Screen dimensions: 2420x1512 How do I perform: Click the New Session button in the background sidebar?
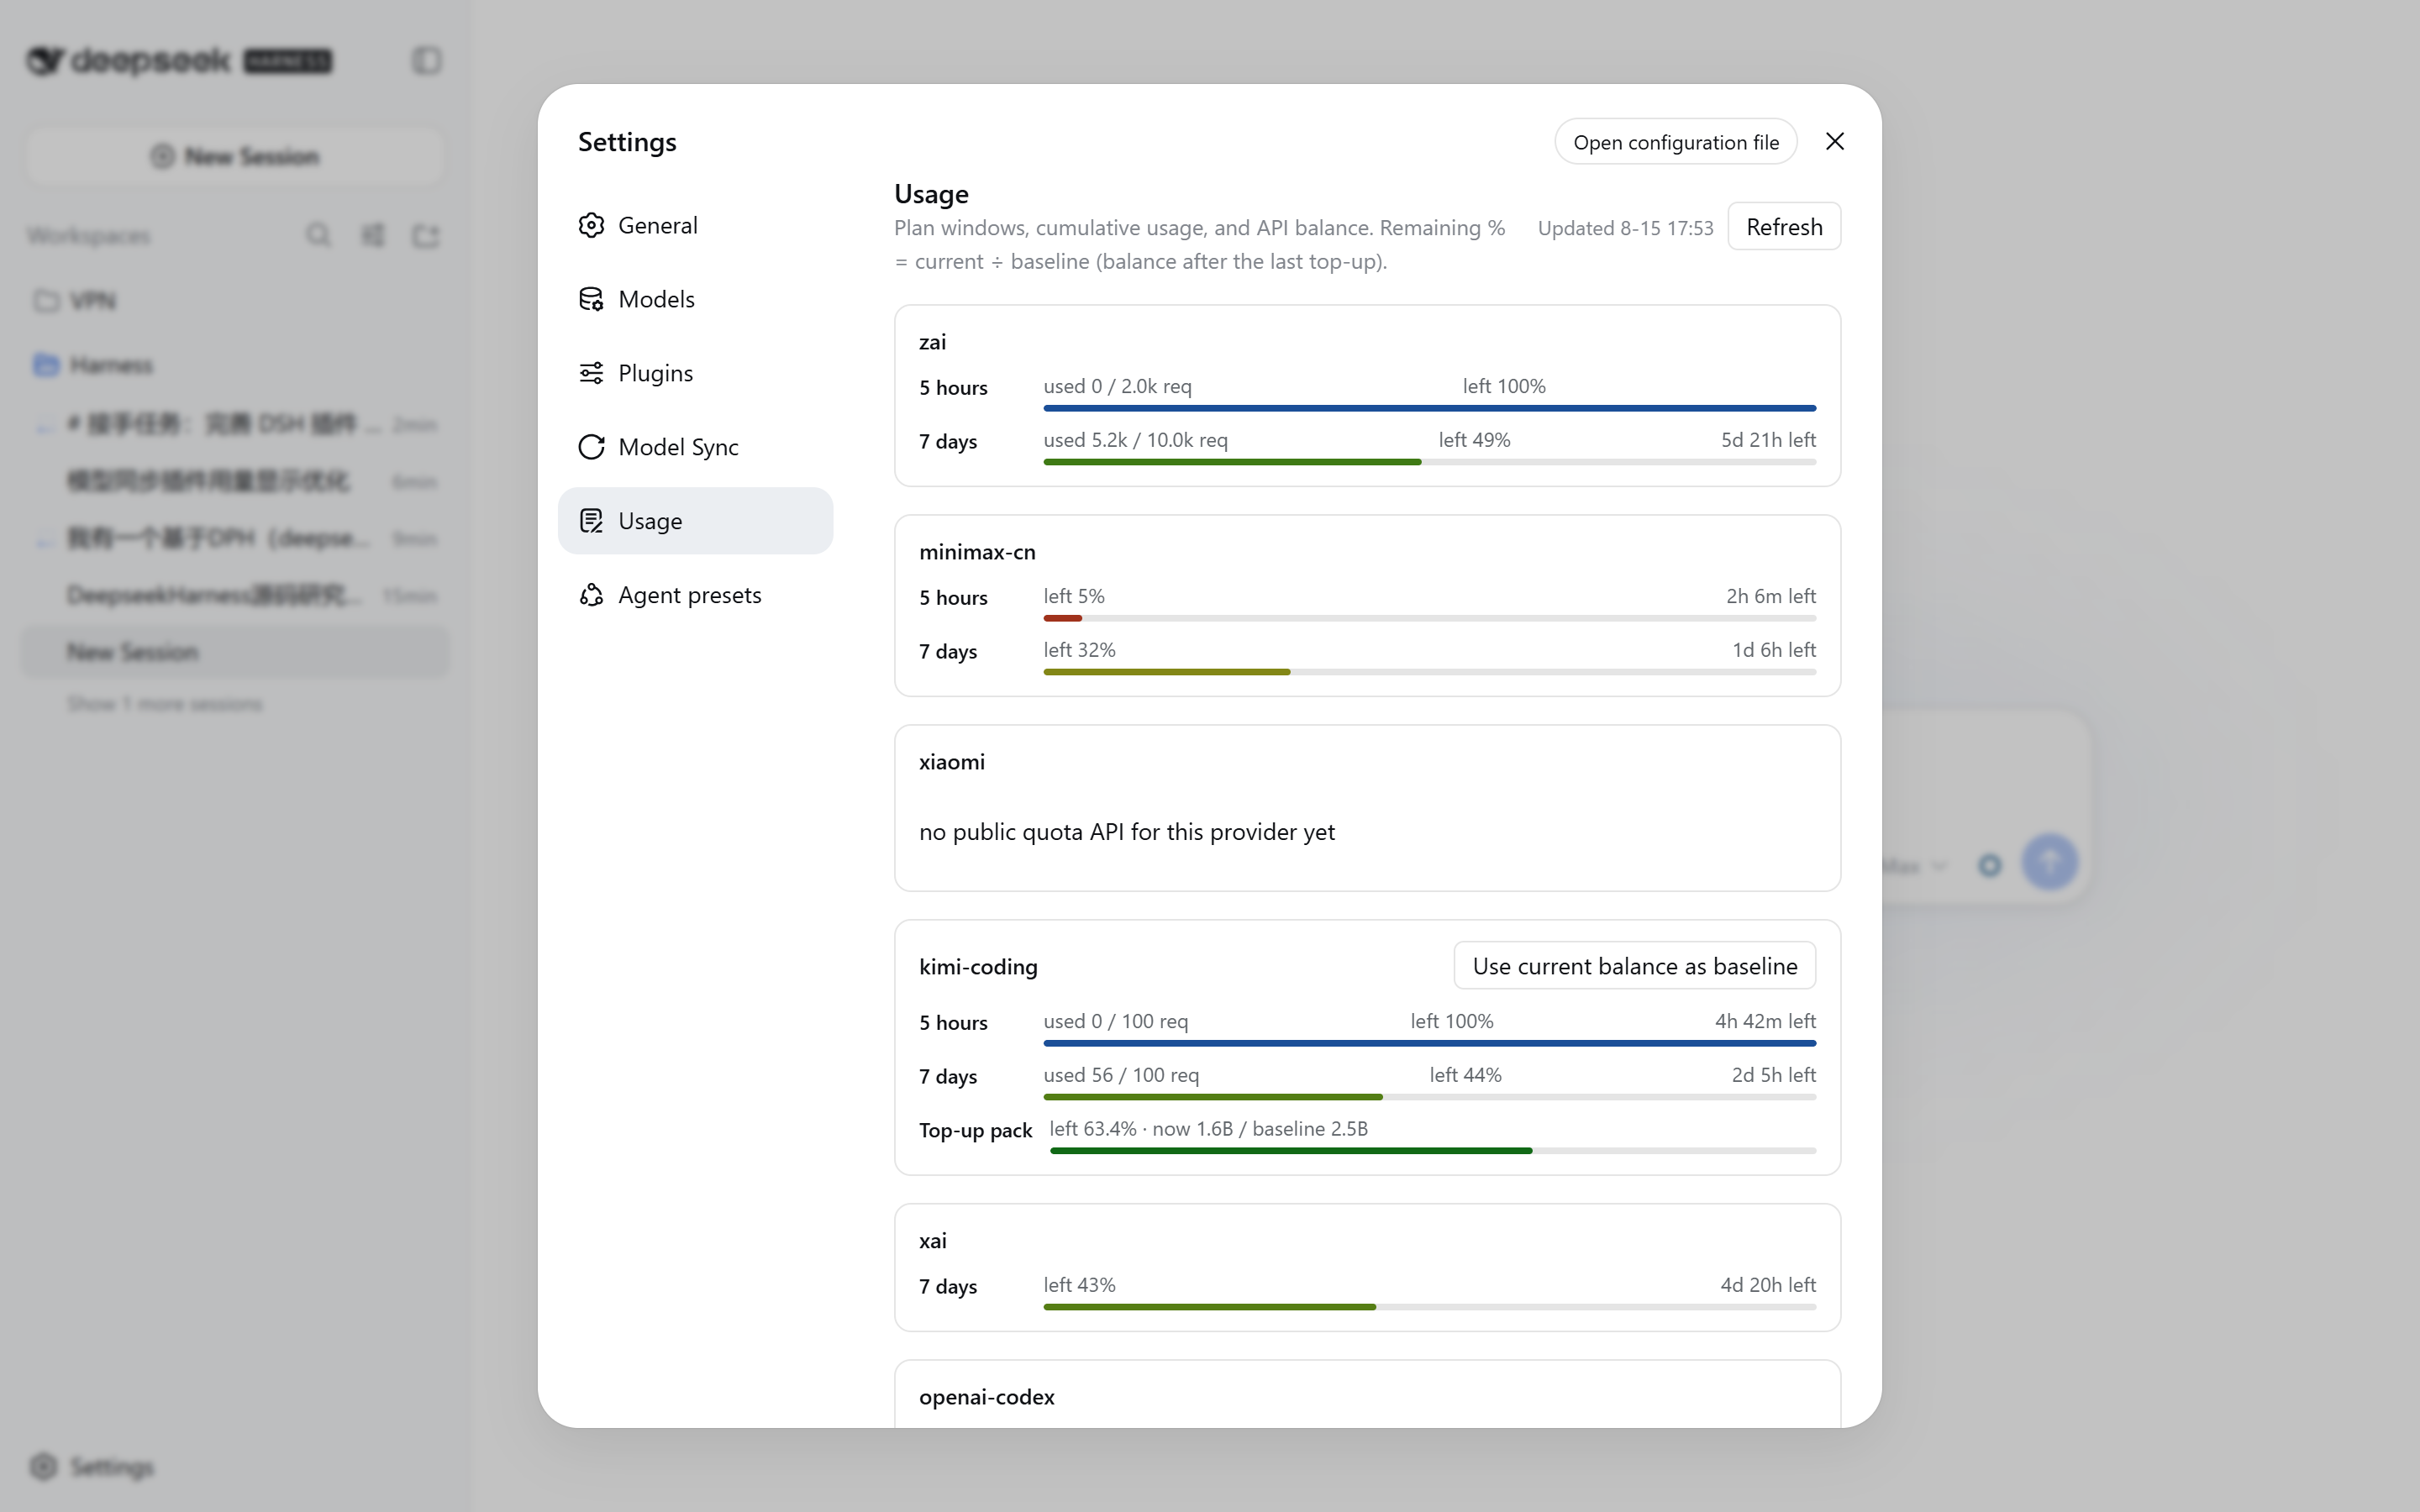click(235, 156)
